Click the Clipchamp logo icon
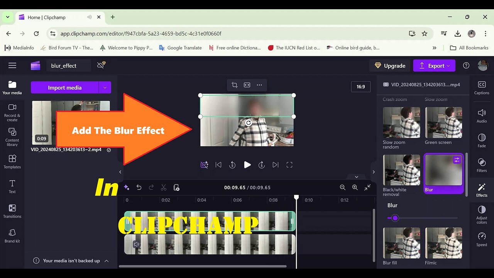Image resolution: width=494 pixels, height=278 pixels. tap(36, 66)
